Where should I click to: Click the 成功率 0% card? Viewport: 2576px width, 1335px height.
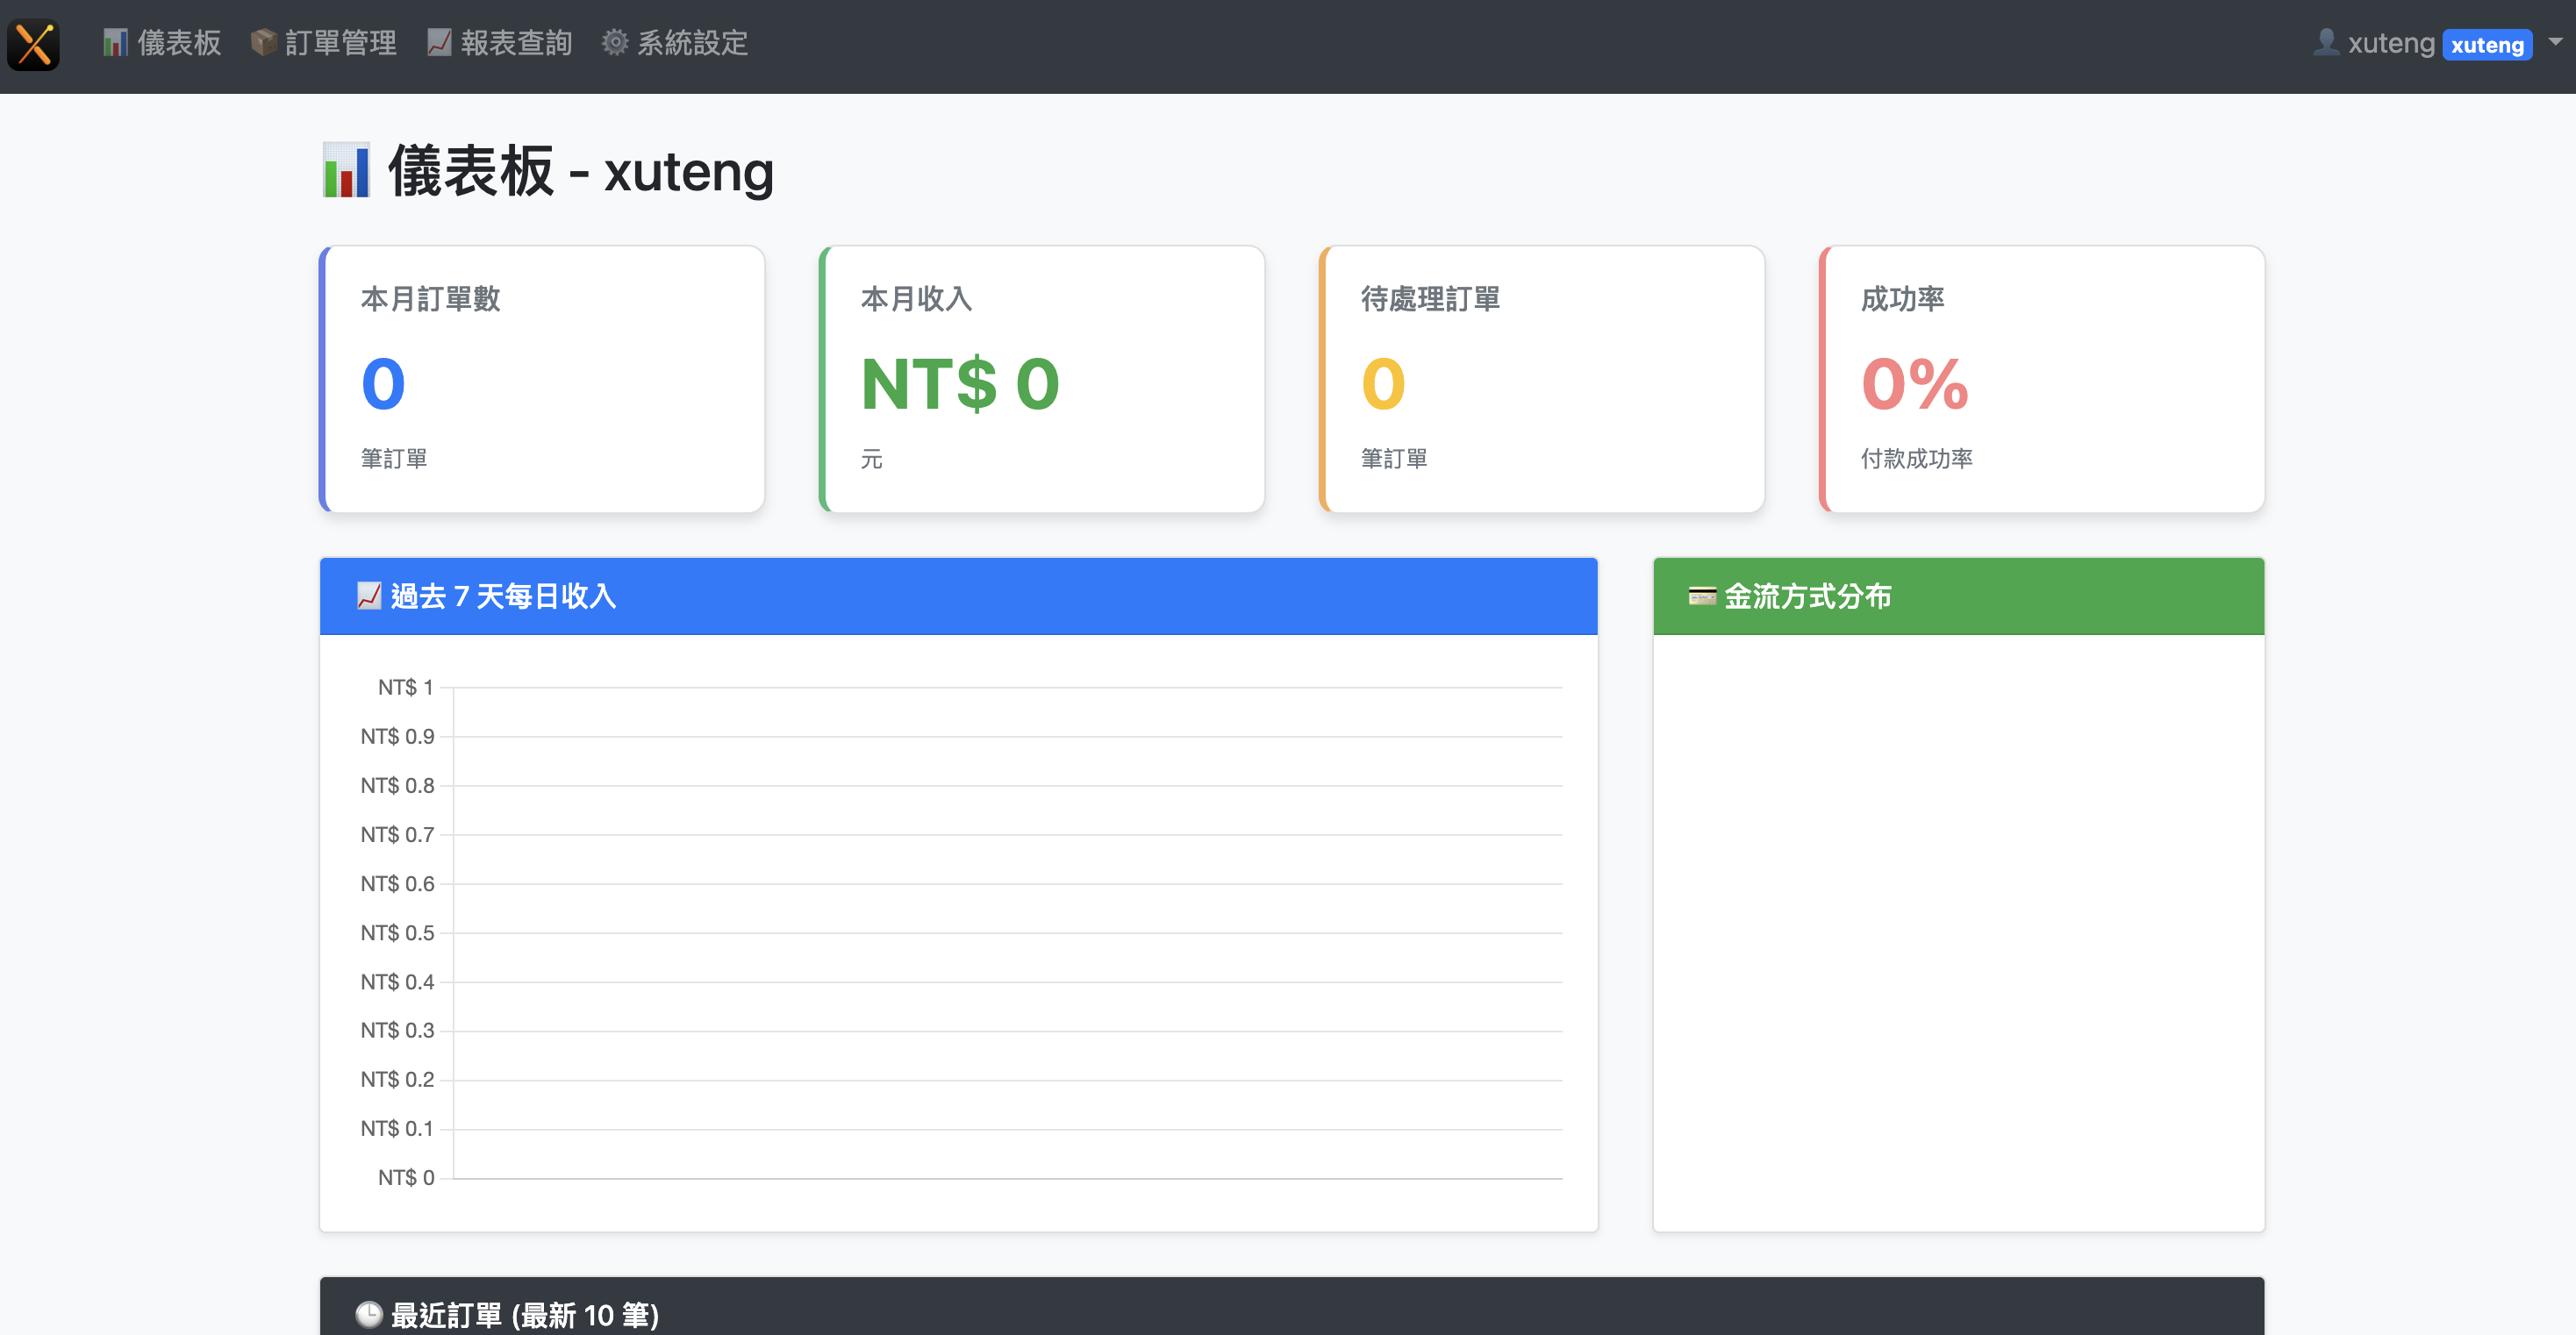pos(2042,380)
